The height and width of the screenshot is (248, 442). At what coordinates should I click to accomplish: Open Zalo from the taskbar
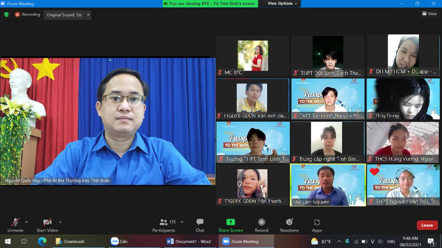(120, 241)
